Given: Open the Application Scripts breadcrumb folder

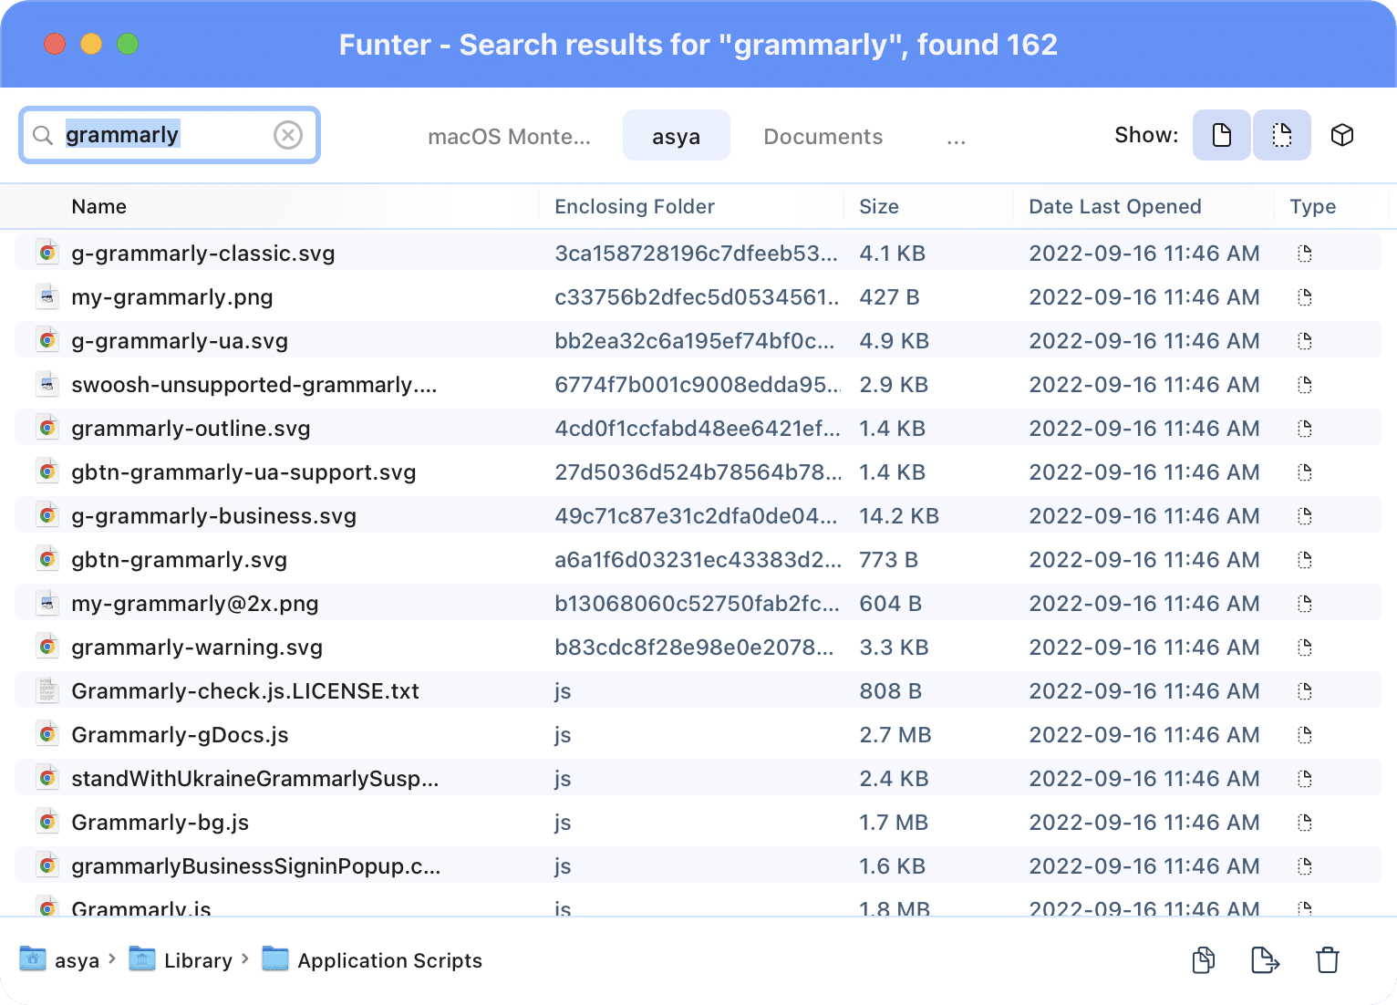Looking at the screenshot, I should tap(388, 959).
